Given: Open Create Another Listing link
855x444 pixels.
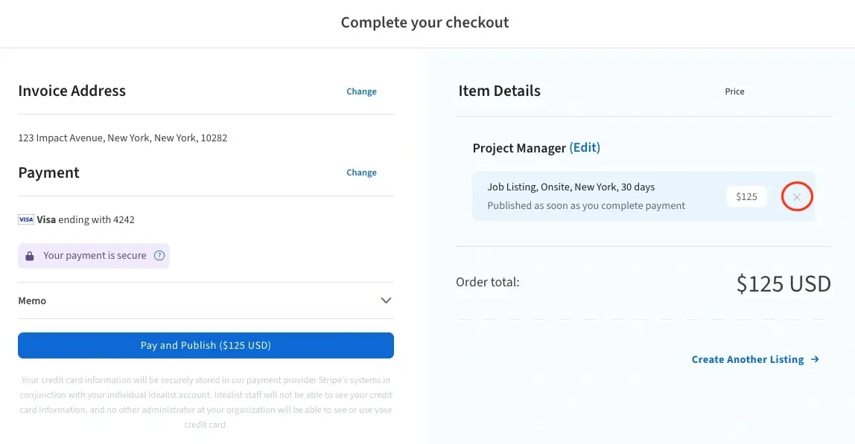Looking at the screenshot, I should click(x=755, y=359).
